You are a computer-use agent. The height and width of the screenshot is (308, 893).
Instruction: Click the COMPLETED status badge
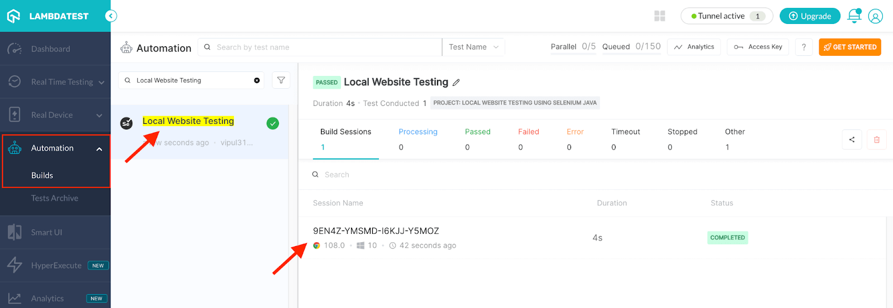(727, 238)
